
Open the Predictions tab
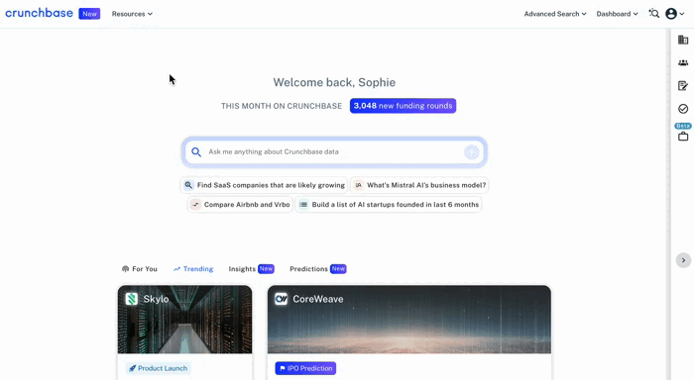[x=318, y=268]
